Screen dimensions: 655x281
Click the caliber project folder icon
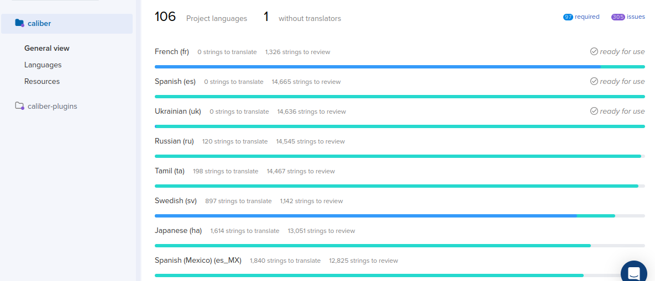[x=19, y=23]
